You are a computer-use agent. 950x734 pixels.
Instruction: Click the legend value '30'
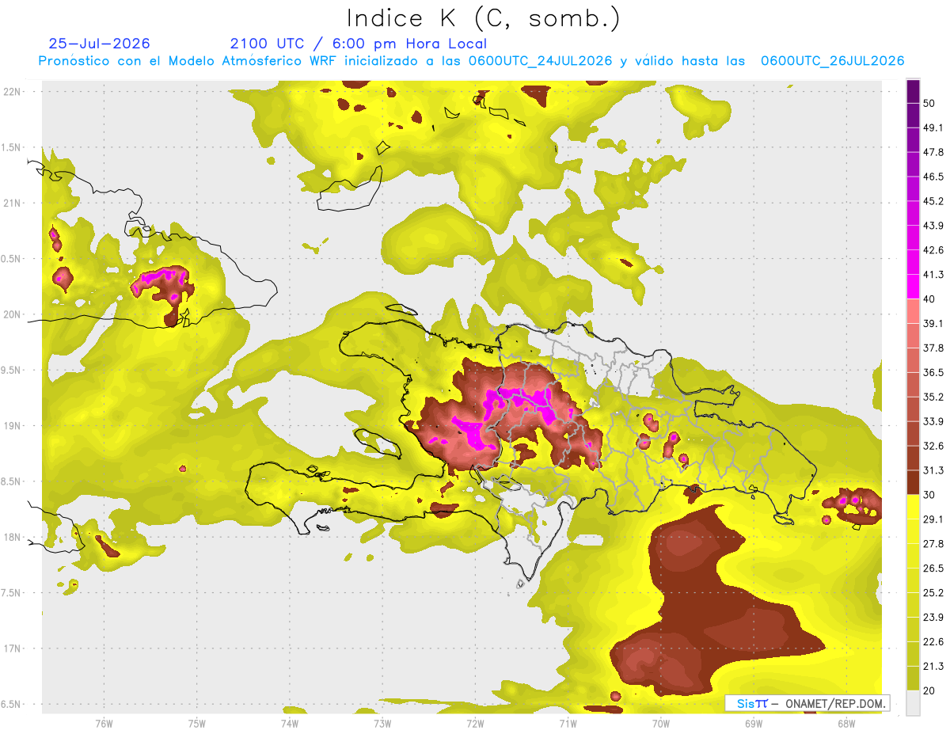pyautogui.click(x=929, y=495)
